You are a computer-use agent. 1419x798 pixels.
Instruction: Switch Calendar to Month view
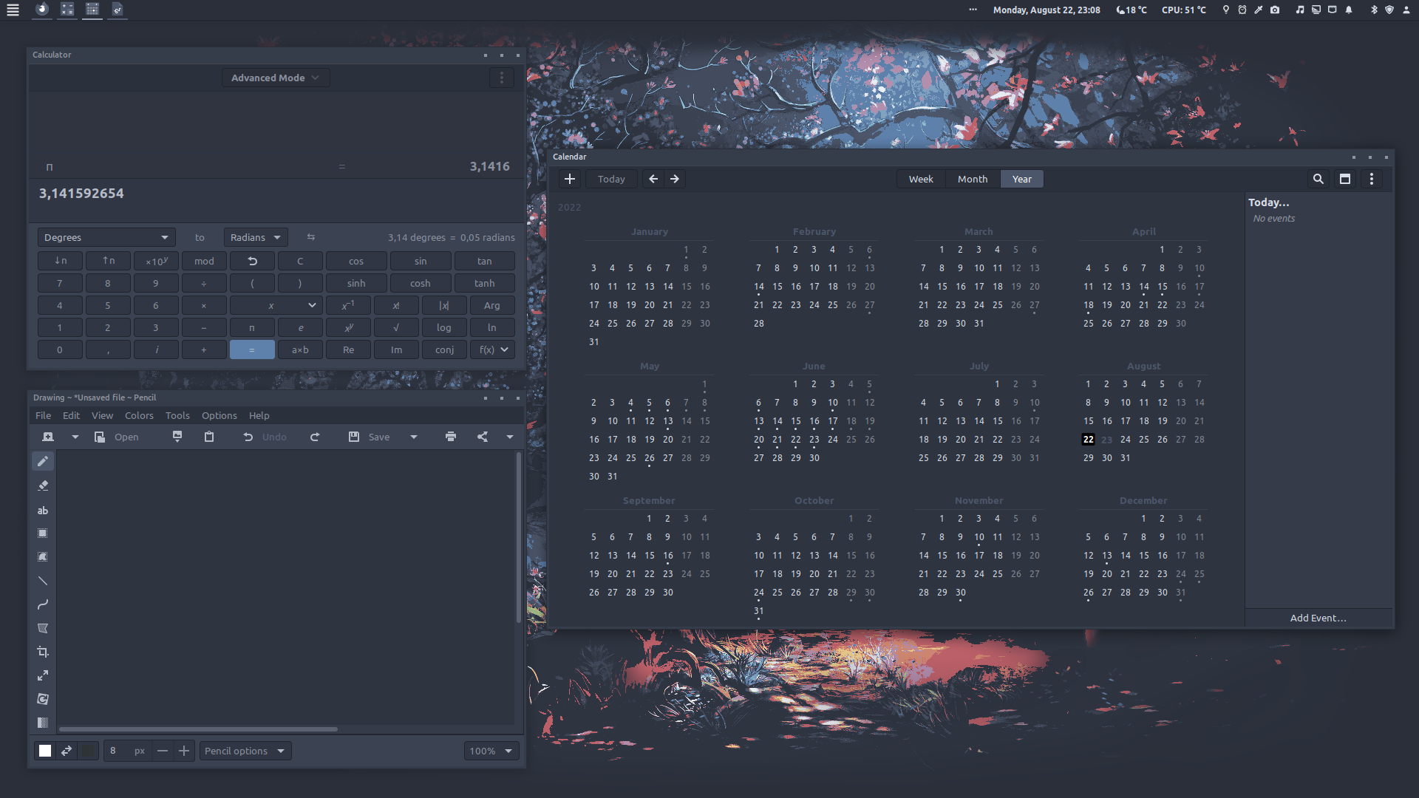click(972, 179)
